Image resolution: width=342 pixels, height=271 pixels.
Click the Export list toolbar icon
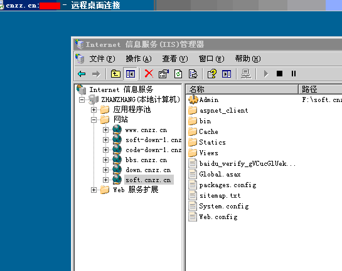tap(193, 74)
